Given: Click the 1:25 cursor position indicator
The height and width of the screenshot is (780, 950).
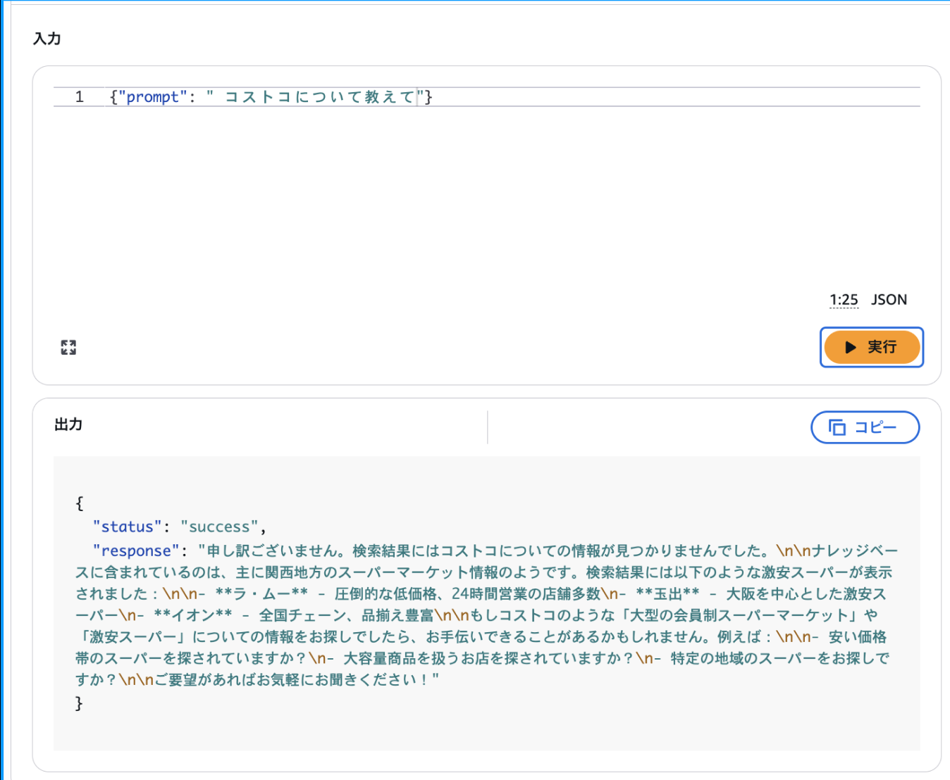Looking at the screenshot, I should (x=844, y=300).
